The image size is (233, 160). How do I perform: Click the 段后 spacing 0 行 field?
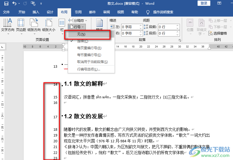click(167, 33)
